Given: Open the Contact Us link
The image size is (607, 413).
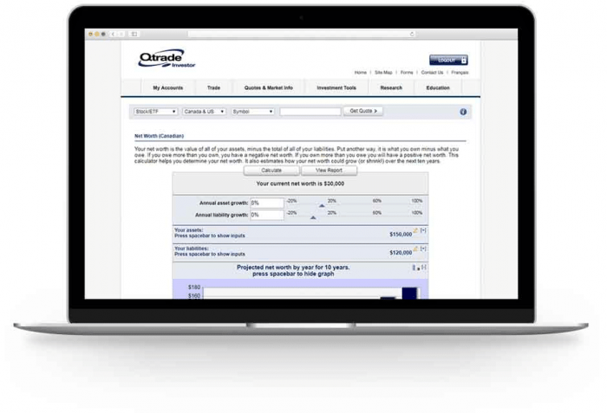Looking at the screenshot, I should click(432, 73).
